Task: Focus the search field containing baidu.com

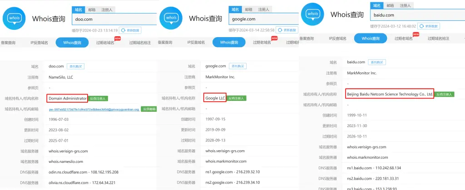Action: pos(418,15)
